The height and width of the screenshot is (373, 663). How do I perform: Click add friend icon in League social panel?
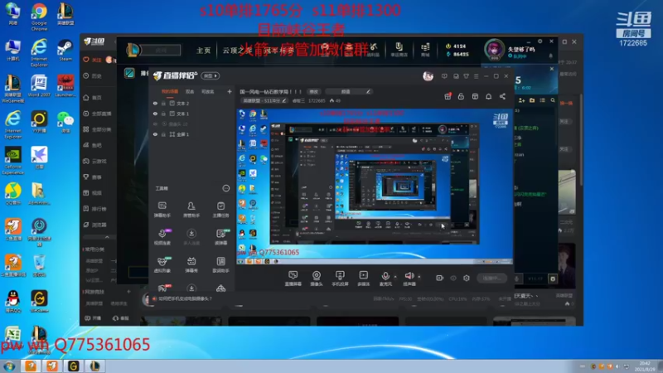(522, 100)
